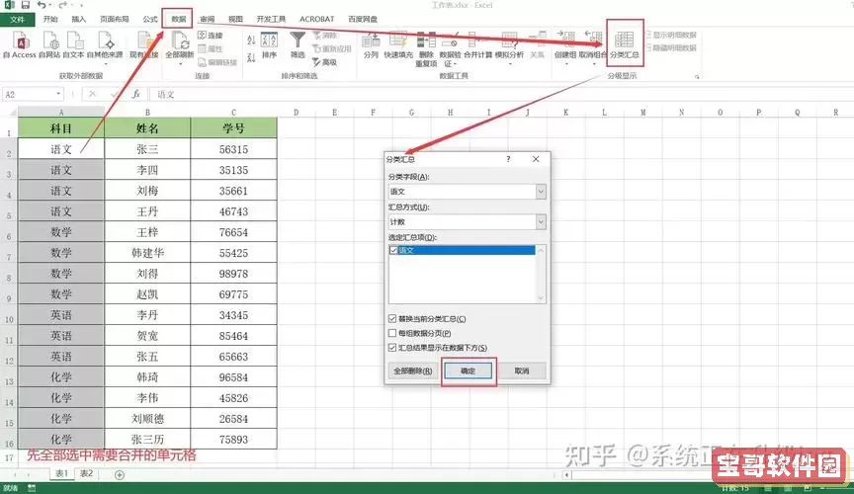Screen dimensions: 854x494
Task: Click 显示明细数据 show detail item
Action: [671, 35]
